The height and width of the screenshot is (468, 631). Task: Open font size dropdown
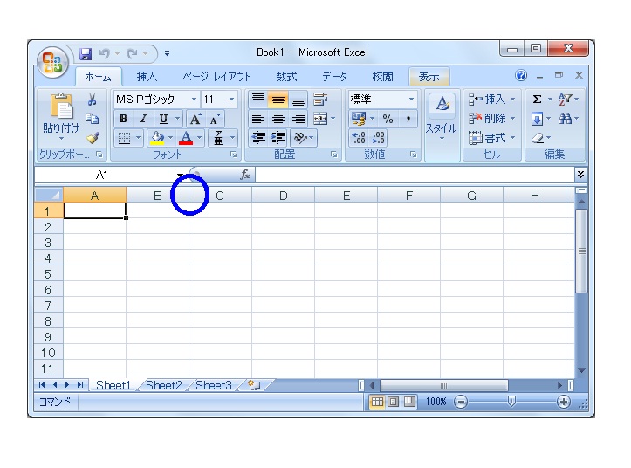[231, 99]
